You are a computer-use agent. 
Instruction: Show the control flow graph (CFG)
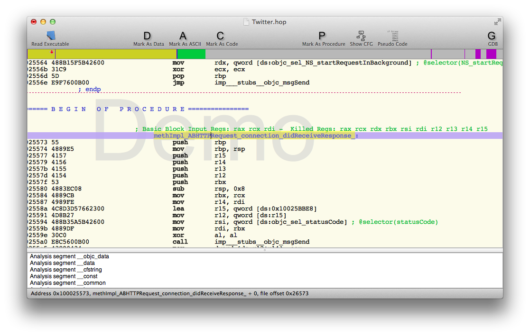click(361, 36)
